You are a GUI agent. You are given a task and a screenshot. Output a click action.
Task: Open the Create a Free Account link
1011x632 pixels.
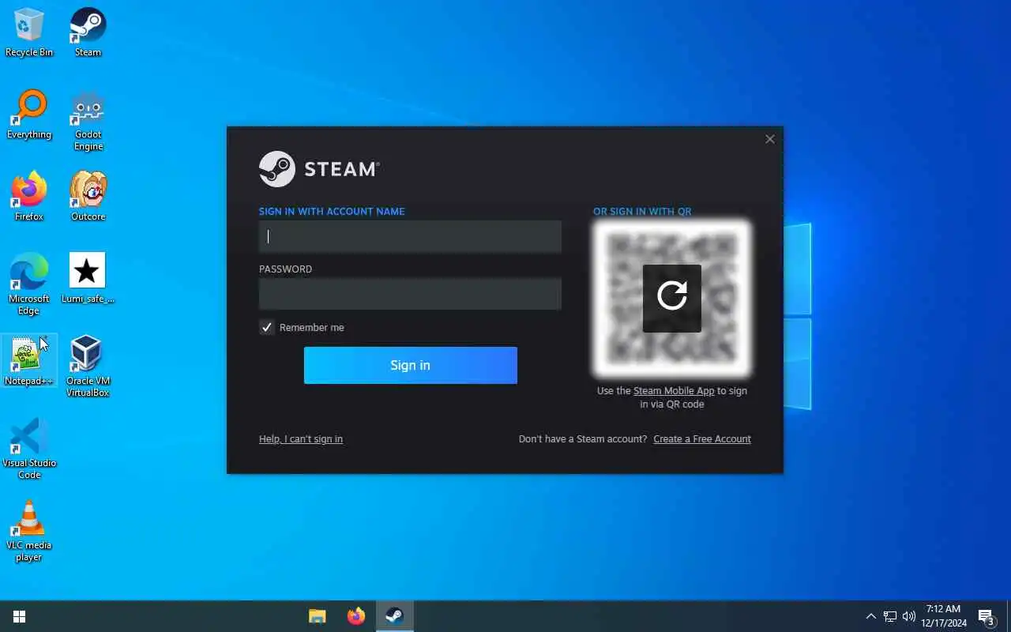pos(702,439)
